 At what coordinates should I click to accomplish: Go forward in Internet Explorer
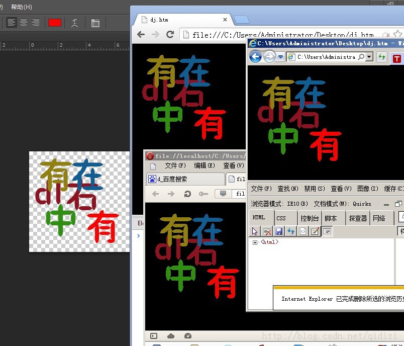pos(269,57)
